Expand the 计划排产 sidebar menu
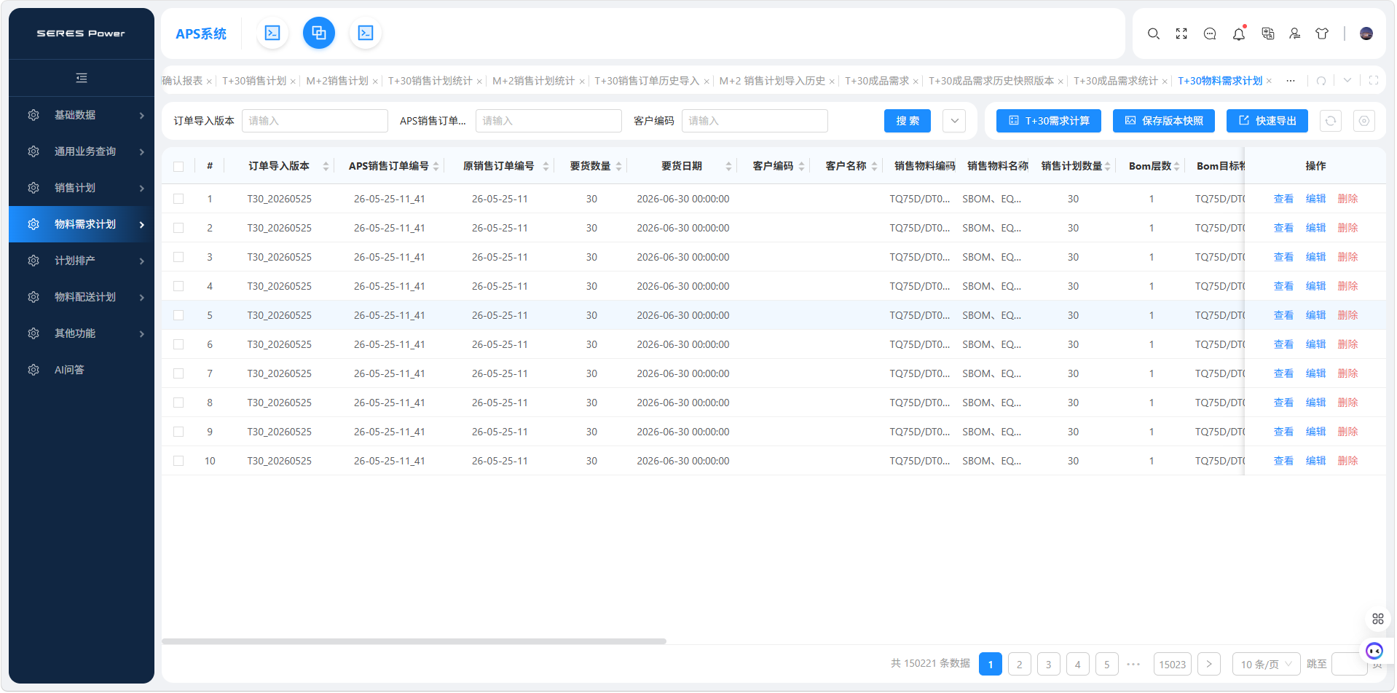Screen dimensions: 1397x693 (x=82, y=261)
